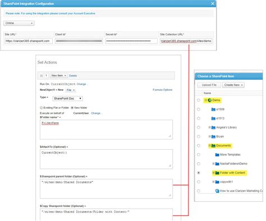Select the radio button for Angela's Library

pyautogui.click(x=199, y=127)
